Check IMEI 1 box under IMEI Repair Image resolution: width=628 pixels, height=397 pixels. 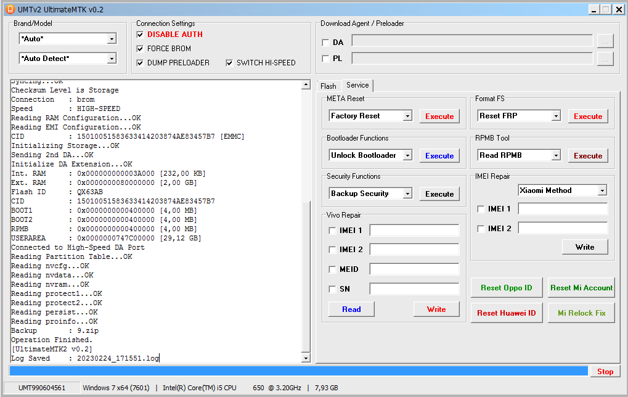(x=481, y=209)
